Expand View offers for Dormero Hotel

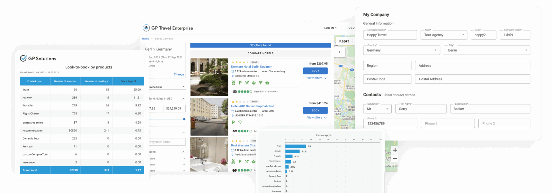pos(317,78)
